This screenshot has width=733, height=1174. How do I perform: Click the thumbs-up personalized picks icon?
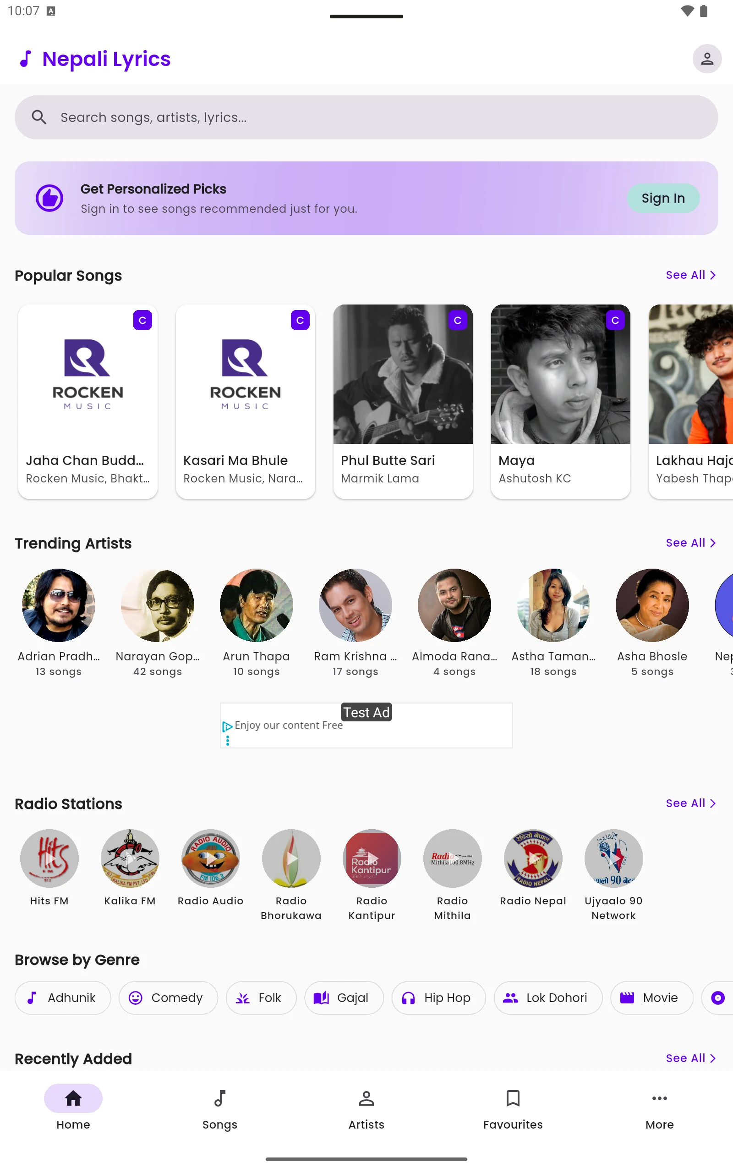click(49, 198)
